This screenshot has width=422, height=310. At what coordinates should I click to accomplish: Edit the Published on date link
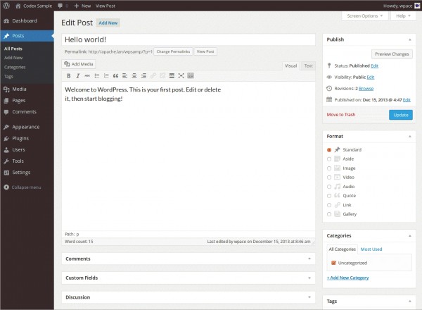407,100
